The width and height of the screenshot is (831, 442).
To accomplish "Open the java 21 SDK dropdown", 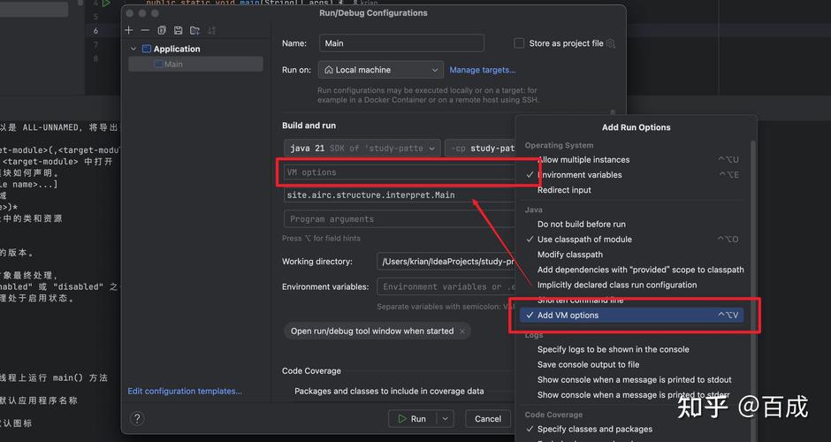I will pyautogui.click(x=362, y=149).
